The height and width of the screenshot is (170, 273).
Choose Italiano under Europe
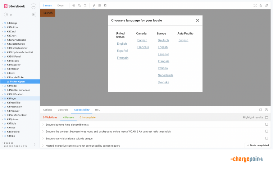tap(163, 68)
